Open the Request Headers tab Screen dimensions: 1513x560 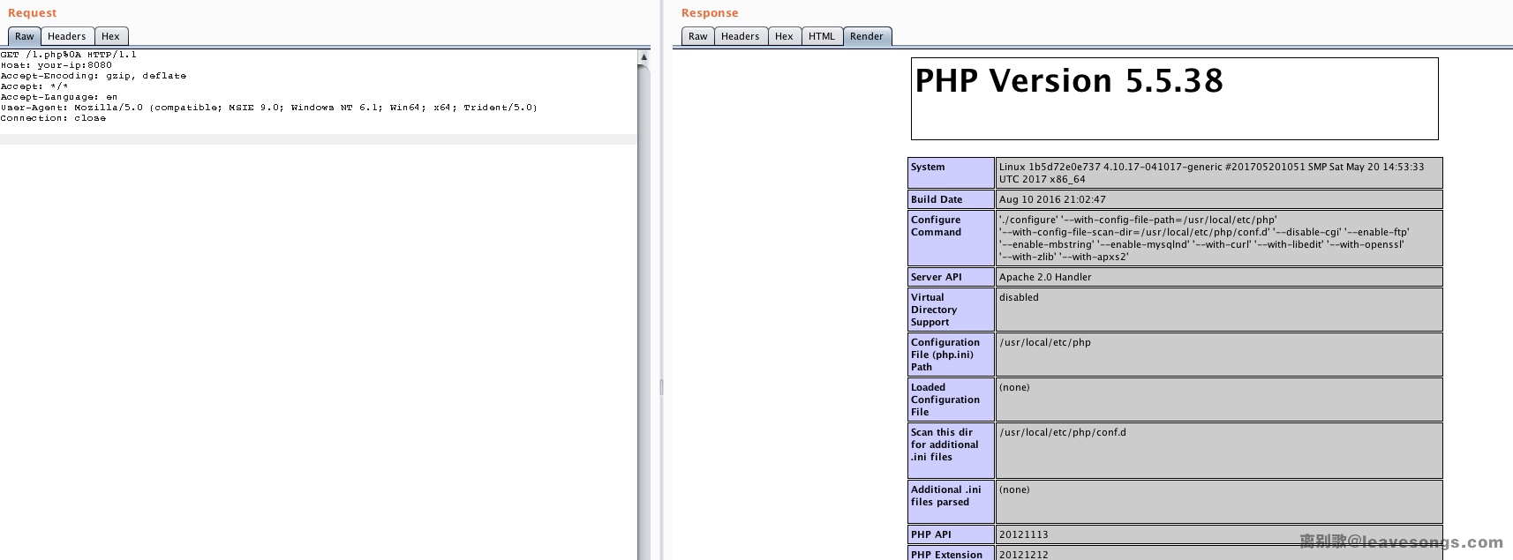[x=66, y=36]
